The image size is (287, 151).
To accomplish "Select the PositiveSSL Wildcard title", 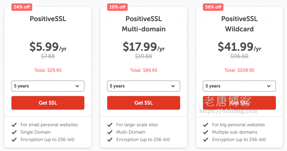I will tap(239, 24).
